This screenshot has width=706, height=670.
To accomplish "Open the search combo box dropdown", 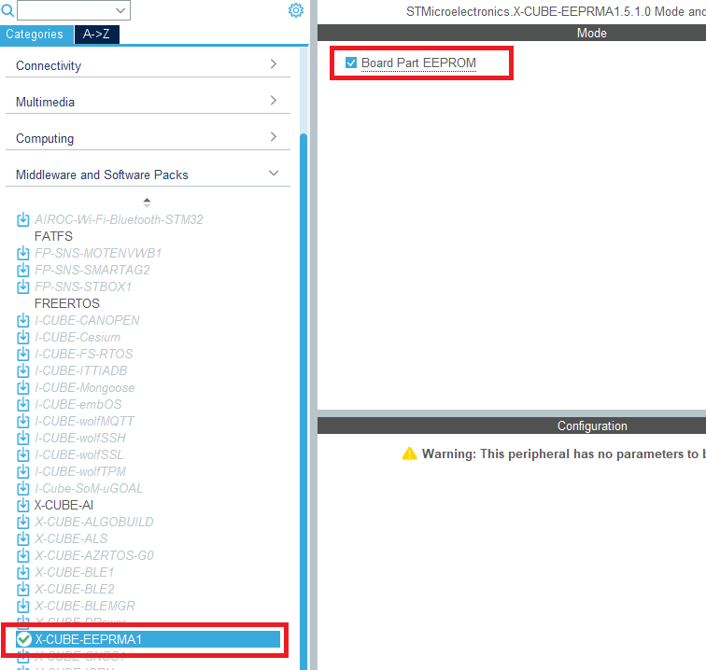I will pyautogui.click(x=120, y=10).
